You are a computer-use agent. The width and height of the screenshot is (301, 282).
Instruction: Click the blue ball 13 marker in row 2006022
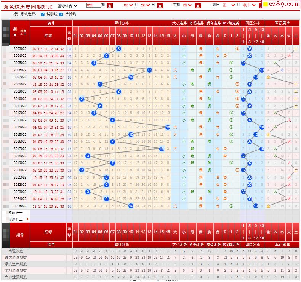pos(150,70)
